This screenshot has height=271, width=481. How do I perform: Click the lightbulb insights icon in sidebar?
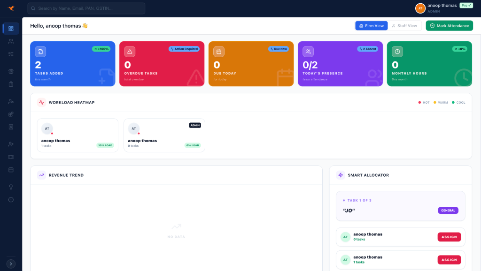click(x=11, y=187)
